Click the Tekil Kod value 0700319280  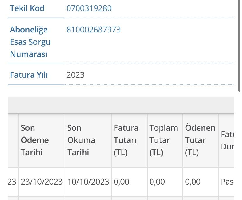(89, 8)
